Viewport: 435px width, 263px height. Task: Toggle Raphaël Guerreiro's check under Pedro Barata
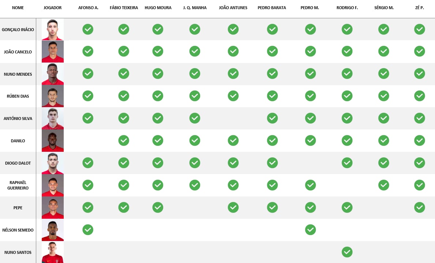pos(272,185)
